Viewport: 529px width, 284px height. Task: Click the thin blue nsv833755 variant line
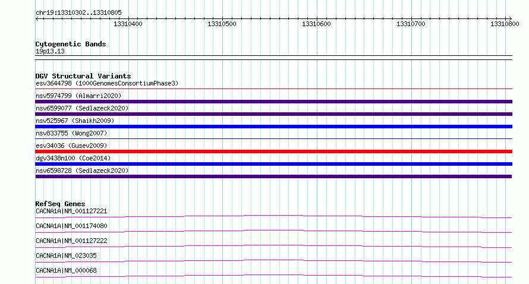273,138
